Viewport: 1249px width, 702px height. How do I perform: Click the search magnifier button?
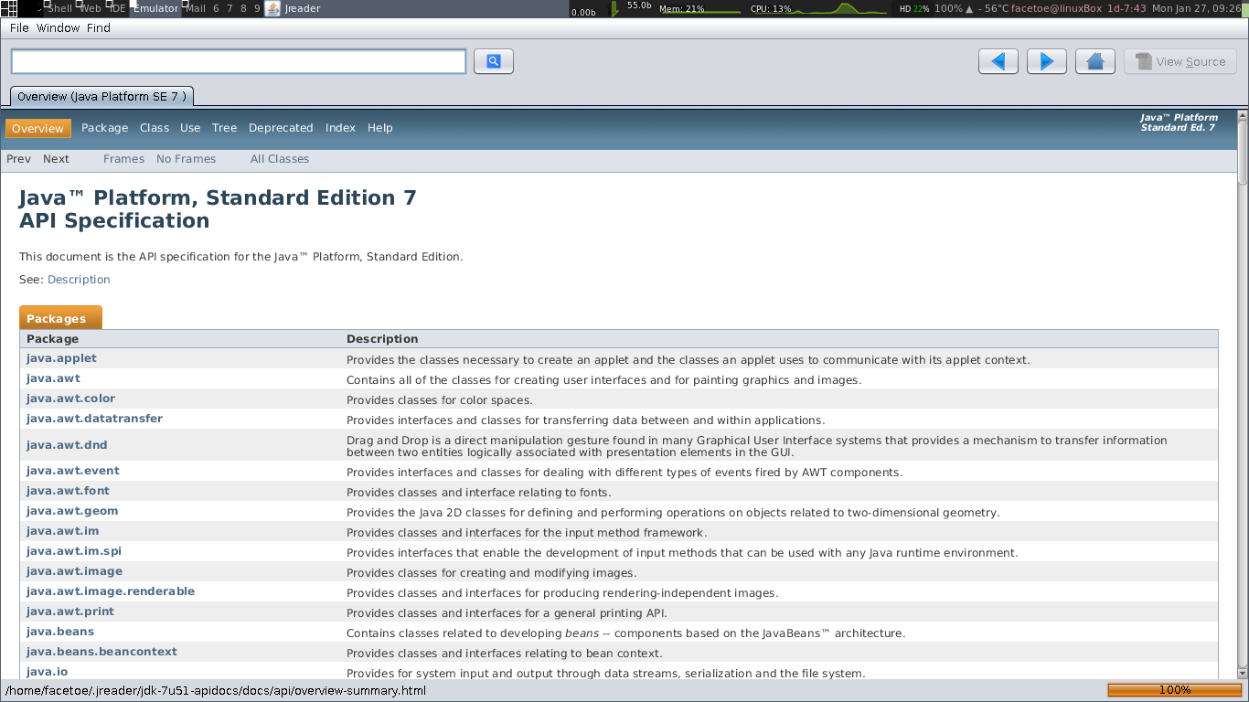(494, 61)
